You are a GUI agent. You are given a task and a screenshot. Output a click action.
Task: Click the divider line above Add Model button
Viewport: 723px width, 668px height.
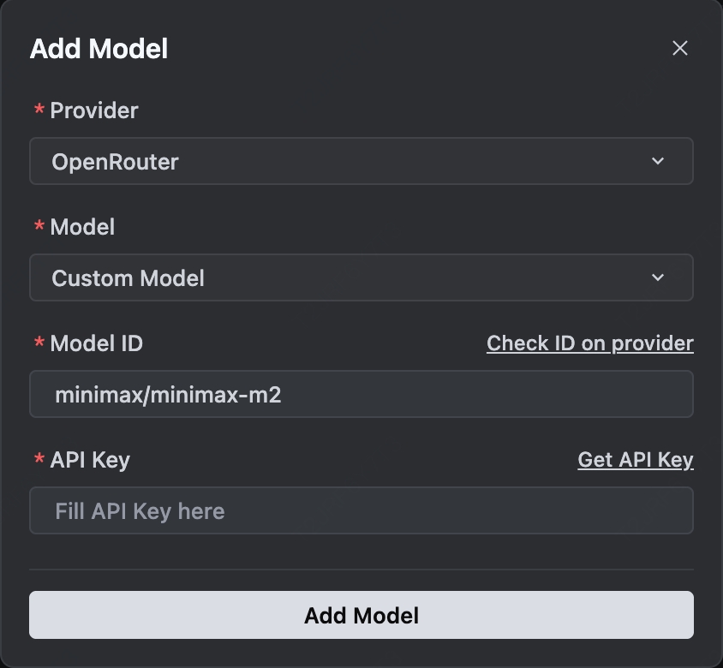click(361, 570)
